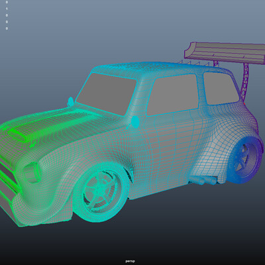
Task: Pick the windshield glass panel
Action: pyautogui.click(x=107, y=94)
